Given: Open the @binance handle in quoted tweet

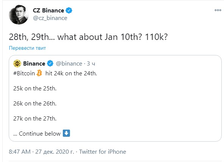Looking at the screenshot, I should [69, 64].
